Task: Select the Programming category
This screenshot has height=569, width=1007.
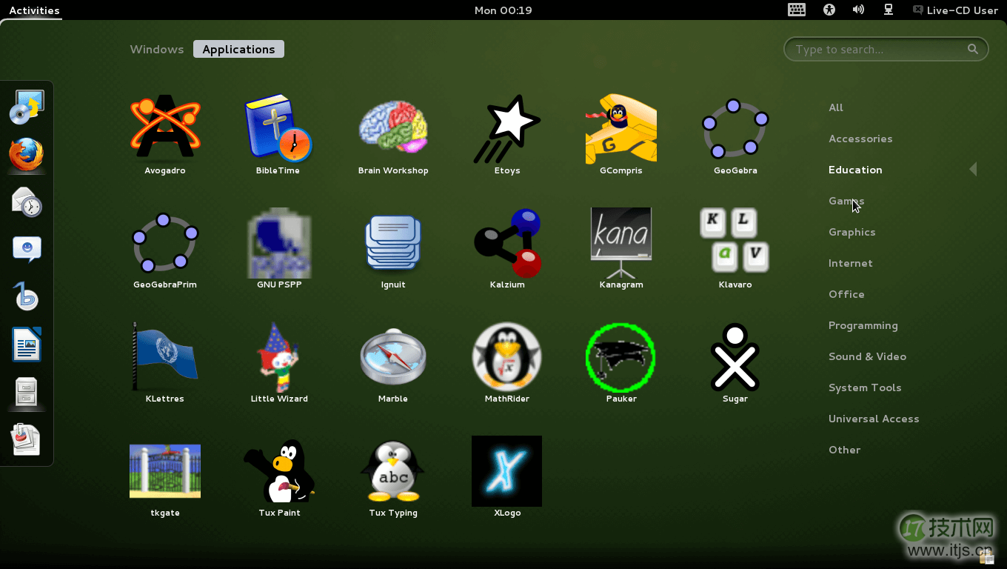Action: click(863, 325)
